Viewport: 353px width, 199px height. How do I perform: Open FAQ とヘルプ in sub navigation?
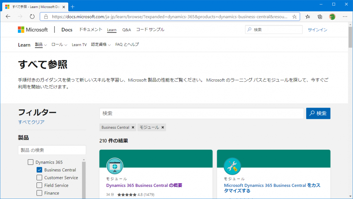[127, 44]
